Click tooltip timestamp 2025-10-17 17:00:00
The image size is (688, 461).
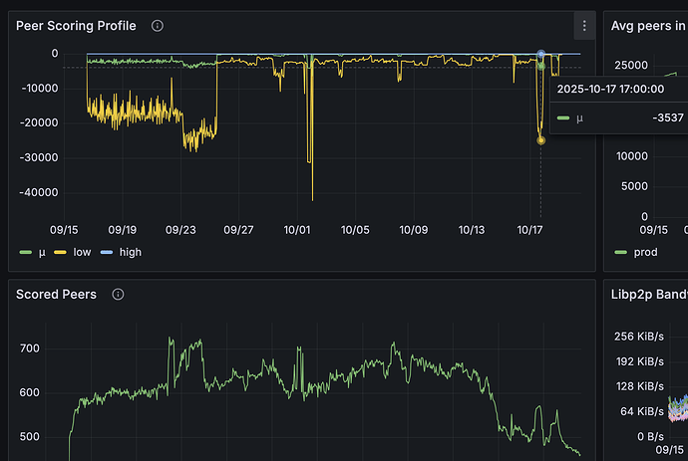tap(610, 89)
